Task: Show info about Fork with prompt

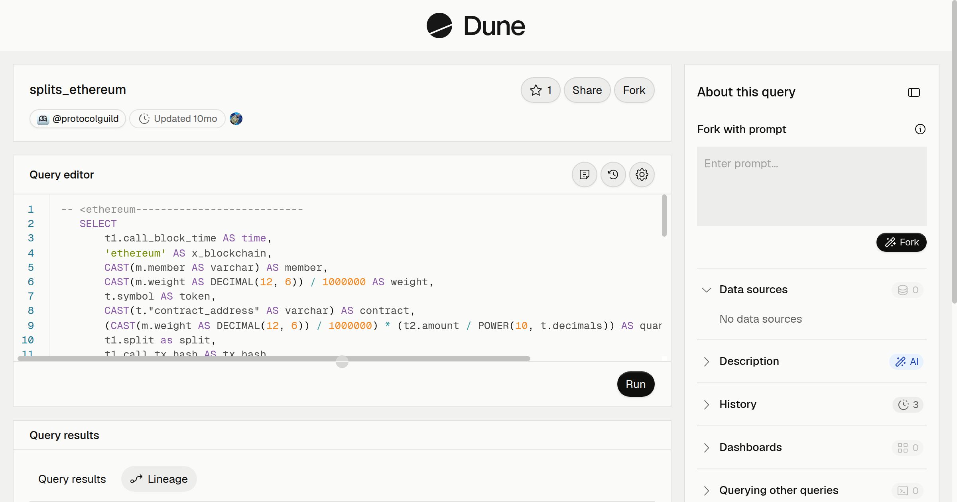Action: [920, 129]
